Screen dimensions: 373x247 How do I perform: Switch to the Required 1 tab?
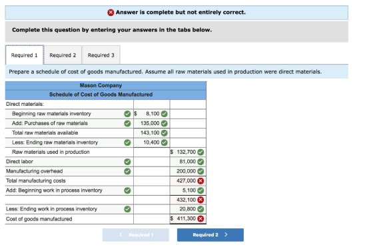point(24,55)
